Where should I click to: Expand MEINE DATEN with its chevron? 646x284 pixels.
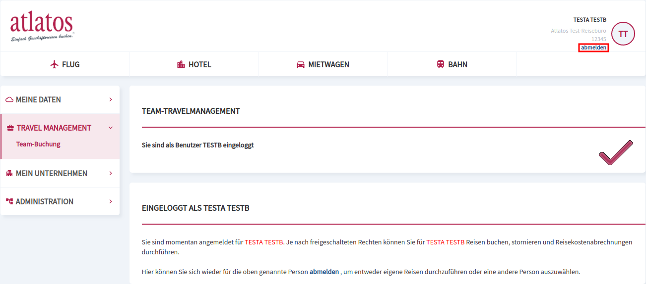point(111,99)
